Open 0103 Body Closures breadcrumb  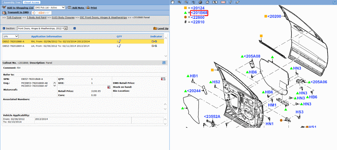(63, 18)
